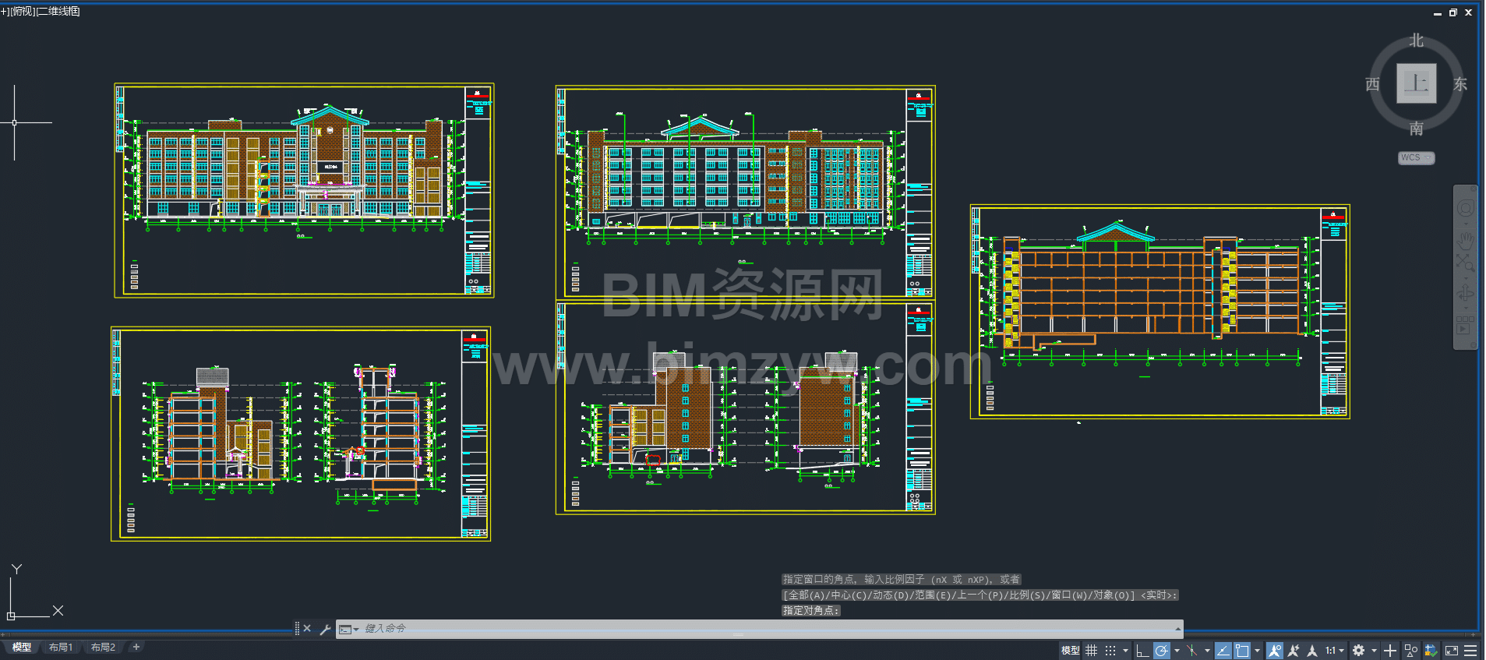Screen dimensions: 1486x660
Task: Open the 1:1 annotation scale dropdown
Action: coord(1335,651)
